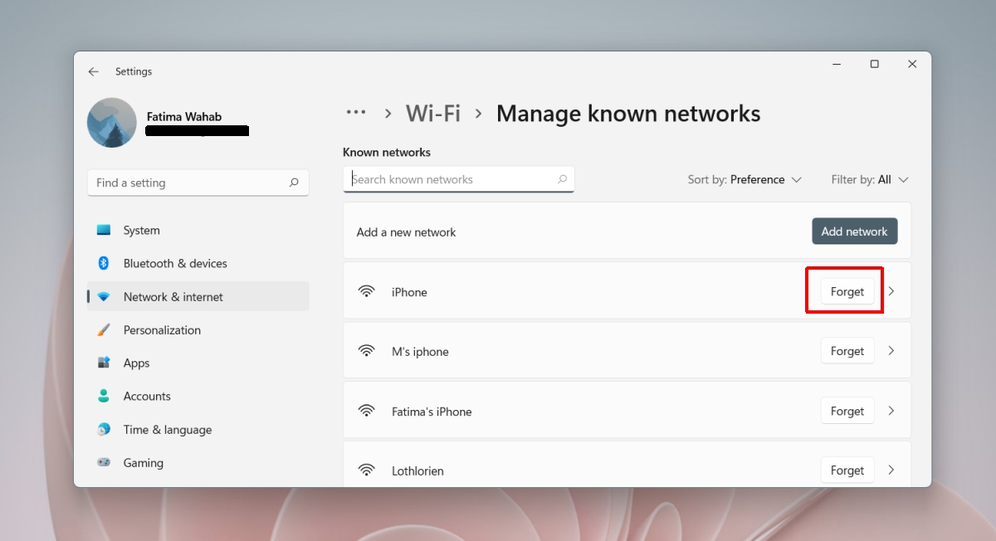Navigate to Wi-Fi breadcrumb
Image resolution: width=996 pixels, height=541 pixels.
point(432,113)
